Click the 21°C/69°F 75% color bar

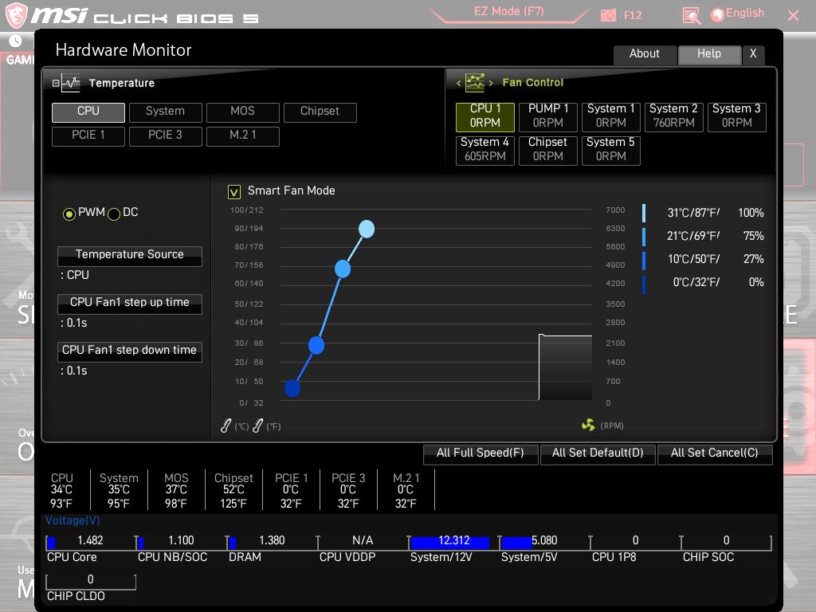pyautogui.click(x=644, y=236)
